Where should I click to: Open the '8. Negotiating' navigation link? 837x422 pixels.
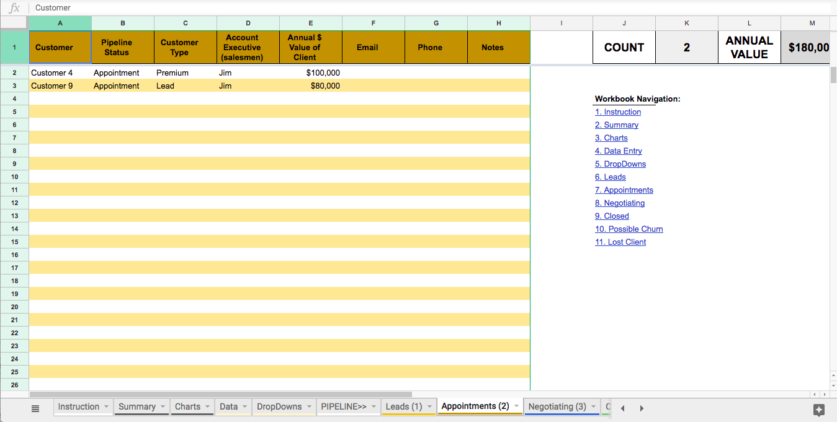click(x=620, y=203)
